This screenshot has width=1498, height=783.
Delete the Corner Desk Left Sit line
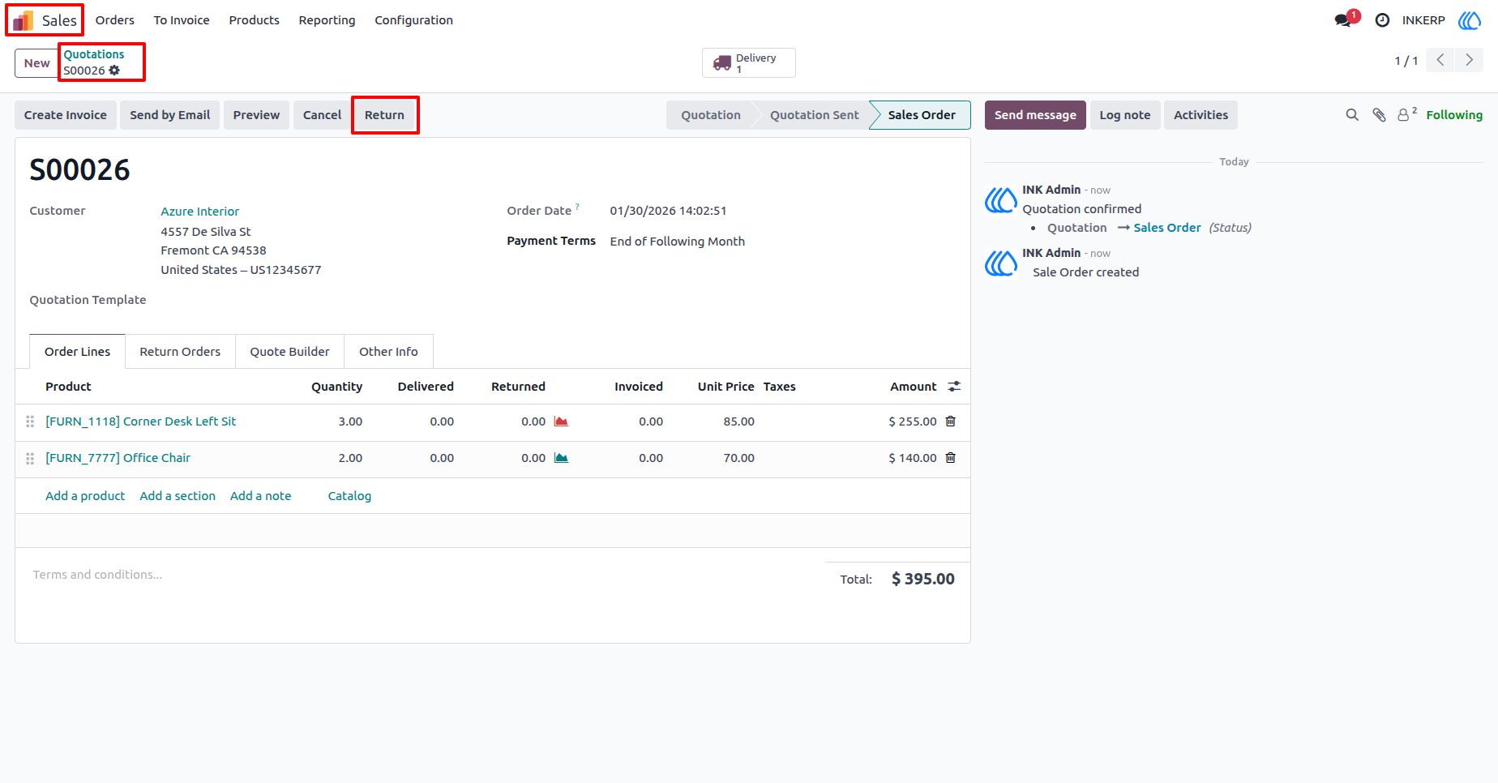coord(951,421)
